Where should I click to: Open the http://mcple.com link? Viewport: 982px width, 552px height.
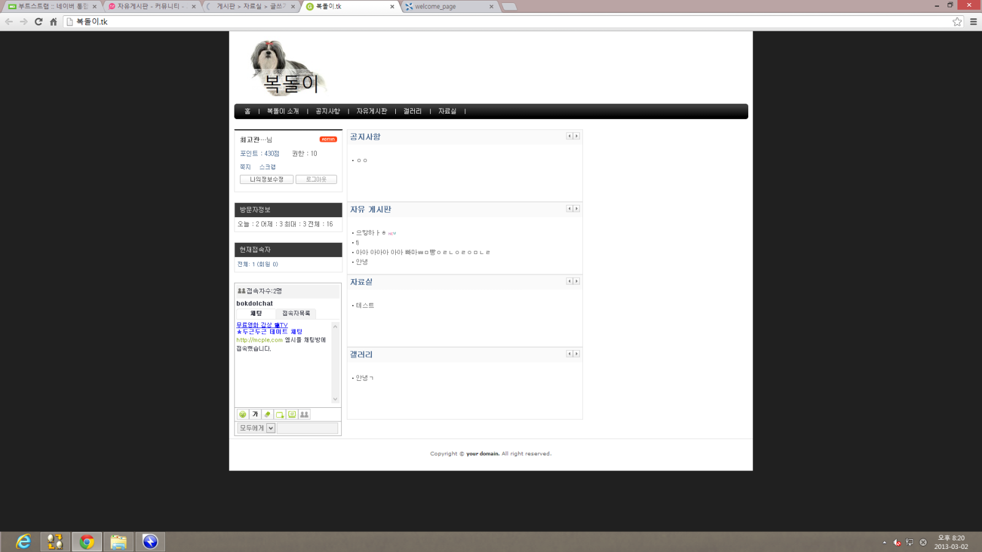(x=260, y=340)
